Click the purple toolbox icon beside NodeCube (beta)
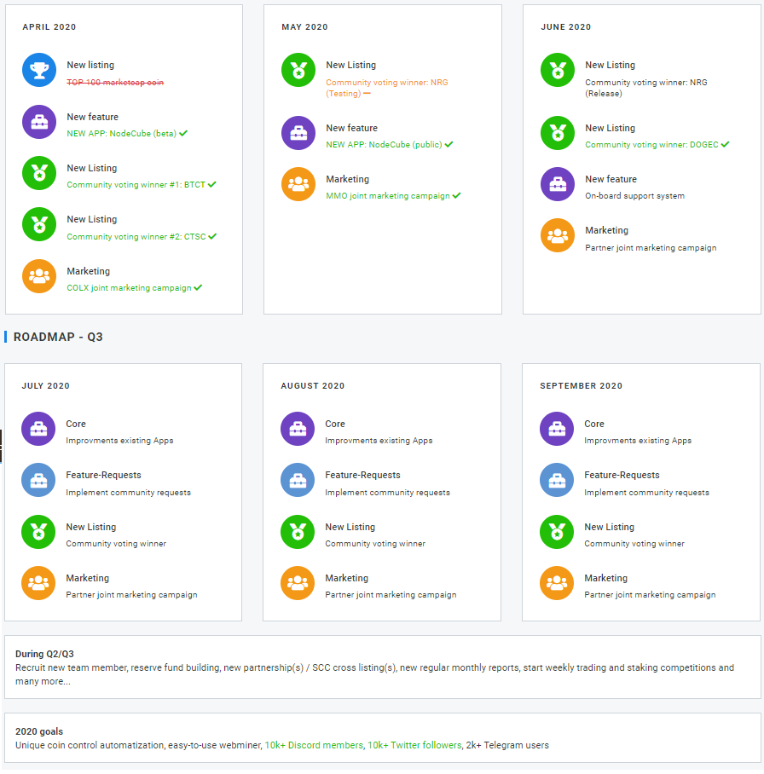The width and height of the screenshot is (764, 774). (x=39, y=122)
